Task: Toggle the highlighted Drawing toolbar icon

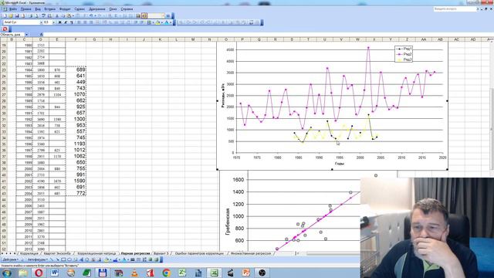Action: [x=144, y=15]
